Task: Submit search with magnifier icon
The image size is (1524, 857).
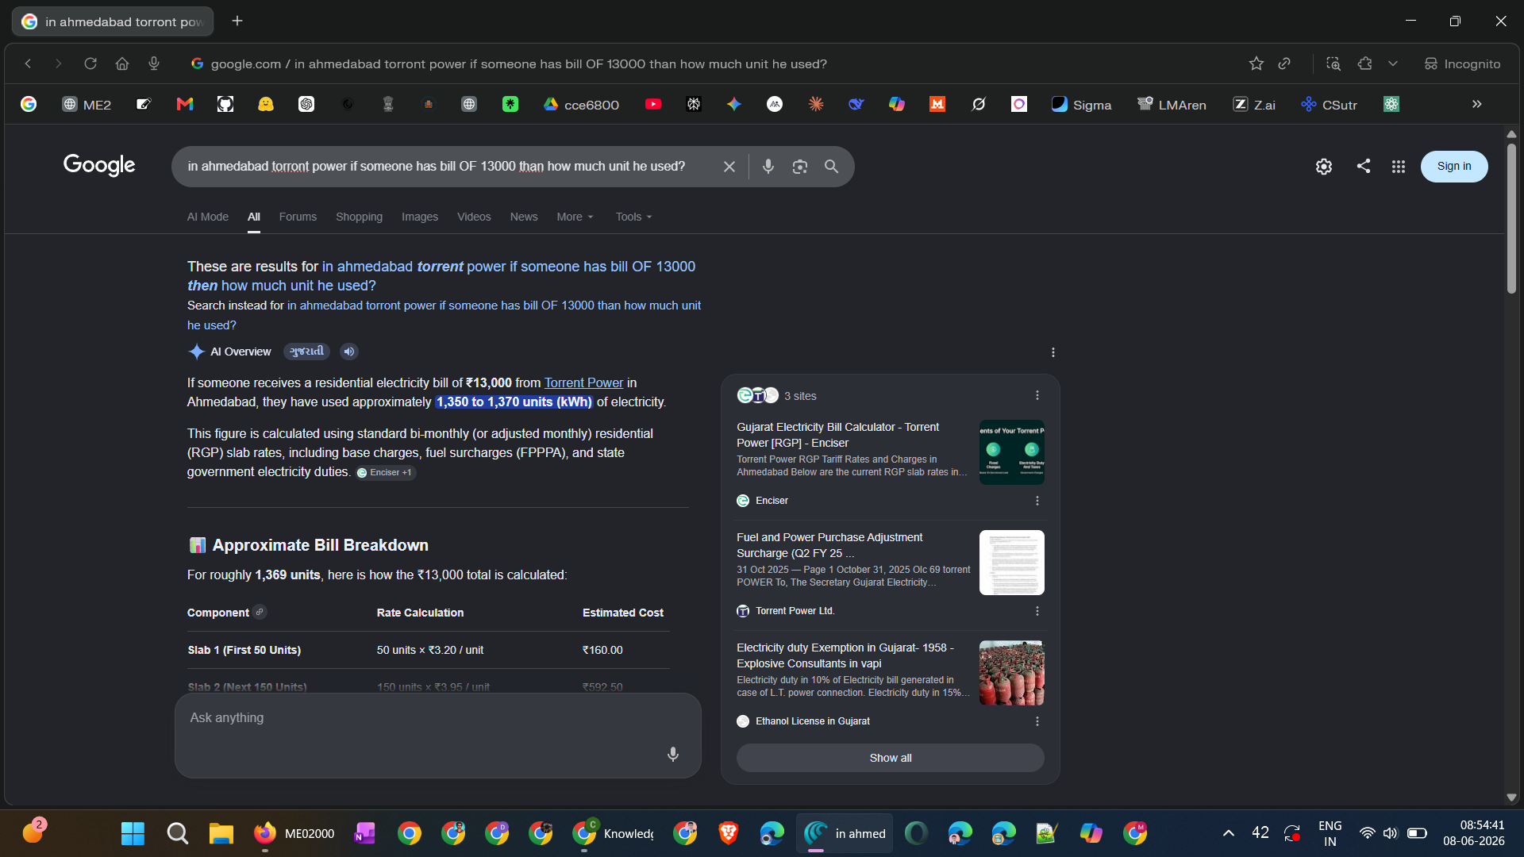Action: pos(831,167)
